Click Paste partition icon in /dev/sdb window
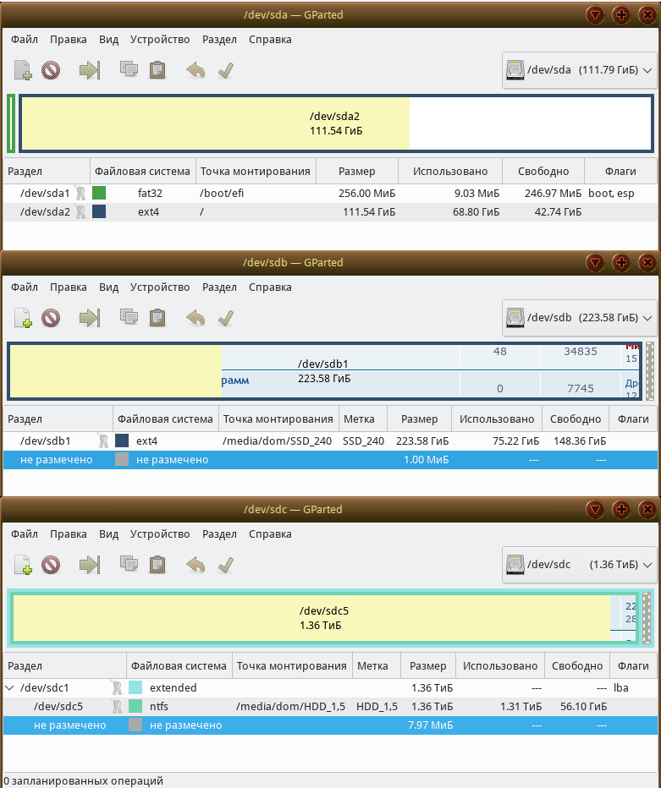661x788 pixels. 157,318
